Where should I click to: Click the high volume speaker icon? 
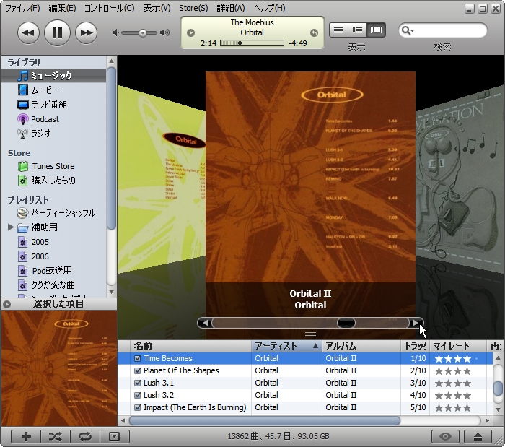point(165,32)
